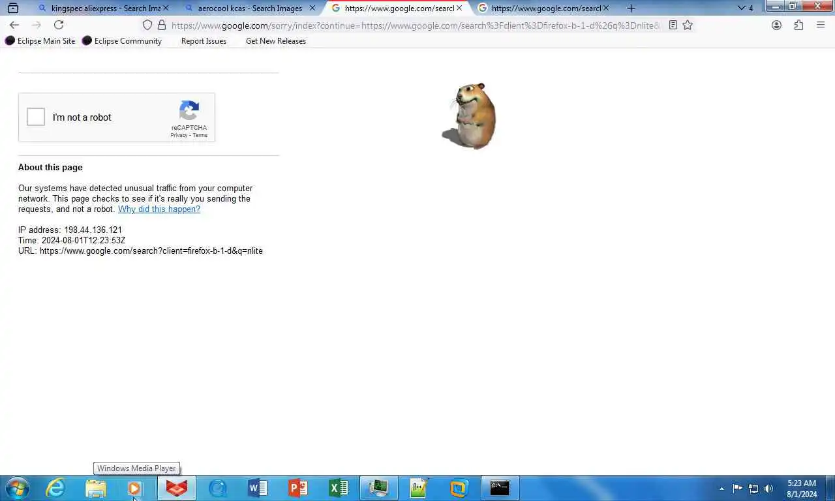The width and height of the screenshot is (835, 501).
Task: Open Microsoft Word from taskbar
Action: click(258, 488)
